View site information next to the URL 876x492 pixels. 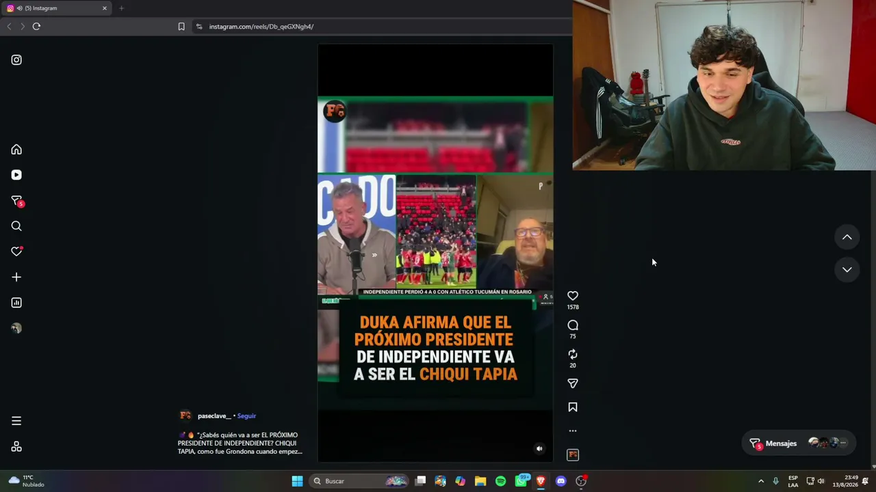click(198, 27)
